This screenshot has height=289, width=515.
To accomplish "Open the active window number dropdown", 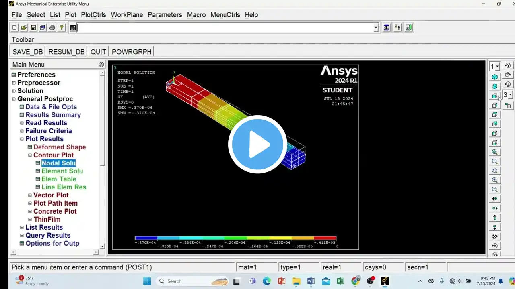I will (494, 66).
